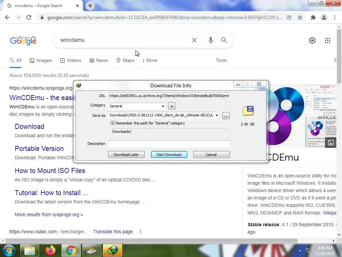Screen dimensions: 342x257
Task: Click the blue search magnifier icon
Action: 224,40
